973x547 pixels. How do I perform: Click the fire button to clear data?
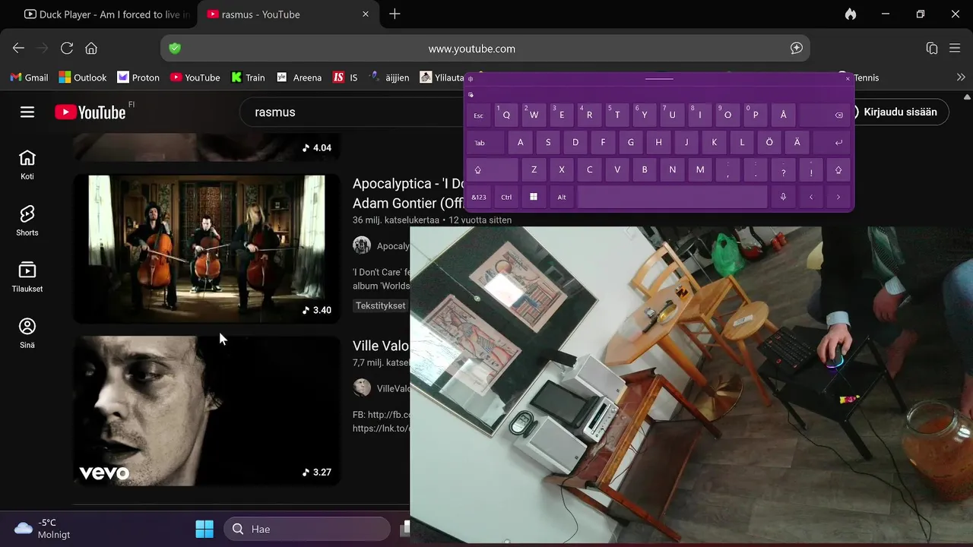click(850, 14)
